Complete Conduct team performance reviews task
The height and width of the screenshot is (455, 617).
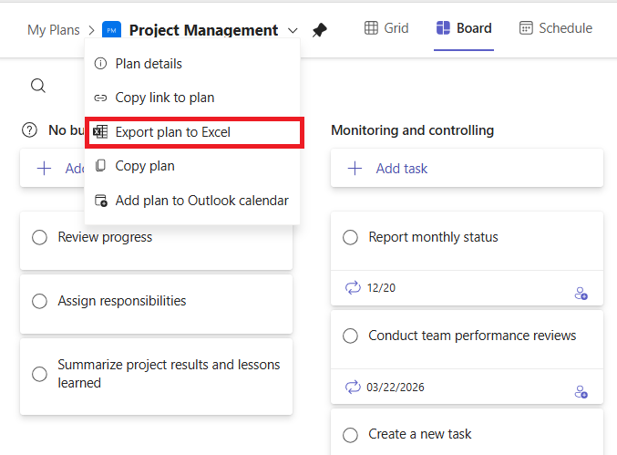pyautogui.click(x=350, y=336)
